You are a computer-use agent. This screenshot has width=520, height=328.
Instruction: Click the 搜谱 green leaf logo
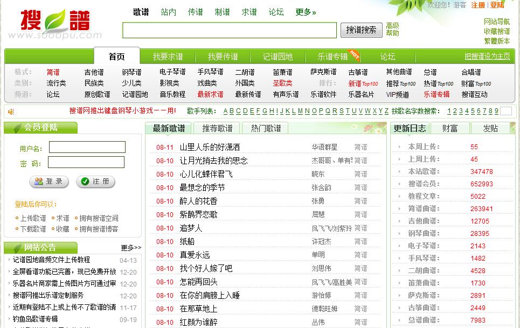point(54,21)
